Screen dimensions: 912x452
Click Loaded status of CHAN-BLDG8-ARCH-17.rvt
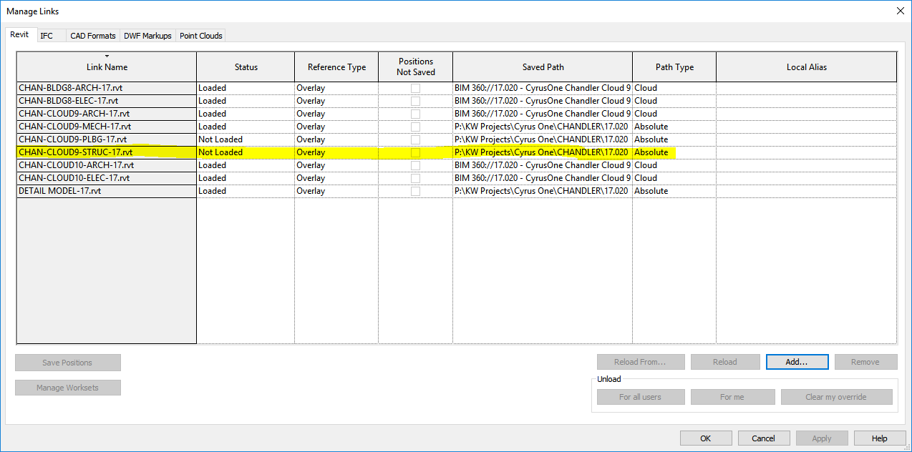click(x=246, y=88)
